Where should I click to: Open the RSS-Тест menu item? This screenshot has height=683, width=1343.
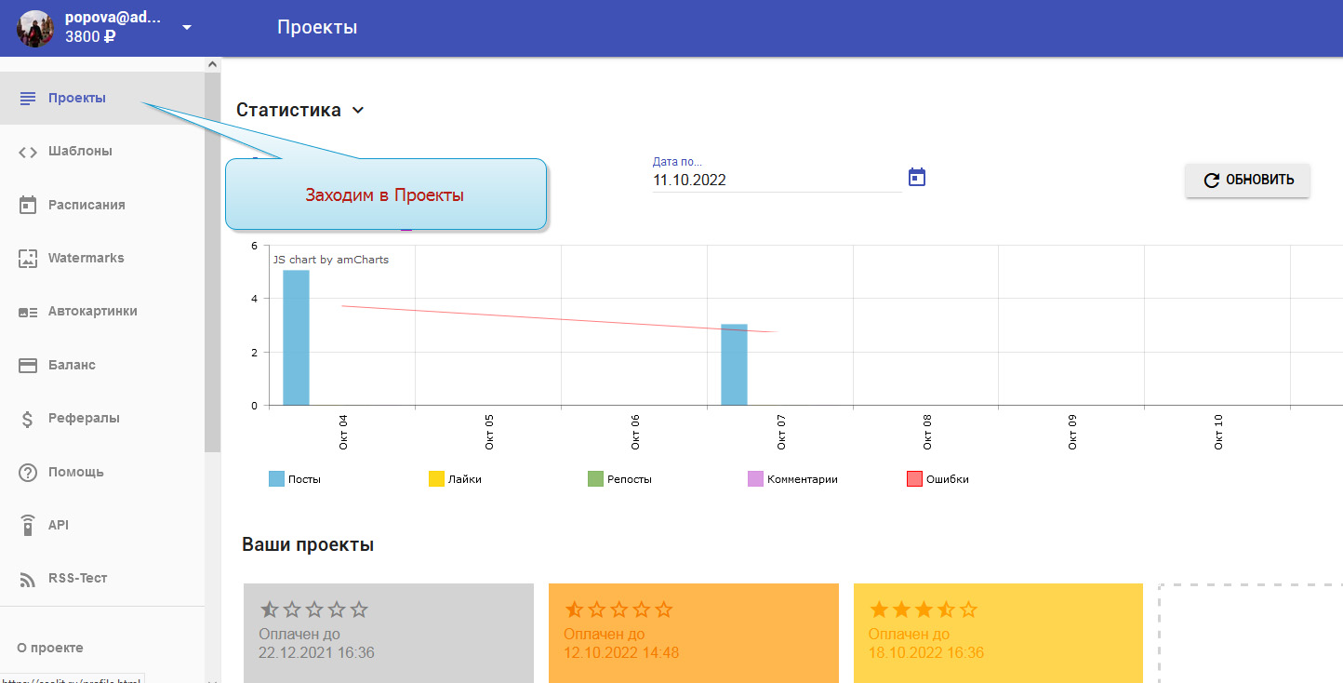pyautogui.click(x=77, y=578)
